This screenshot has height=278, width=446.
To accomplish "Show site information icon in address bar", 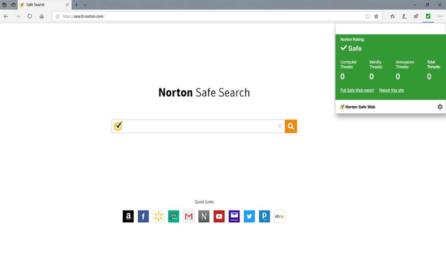I will [x=58, y=16].
